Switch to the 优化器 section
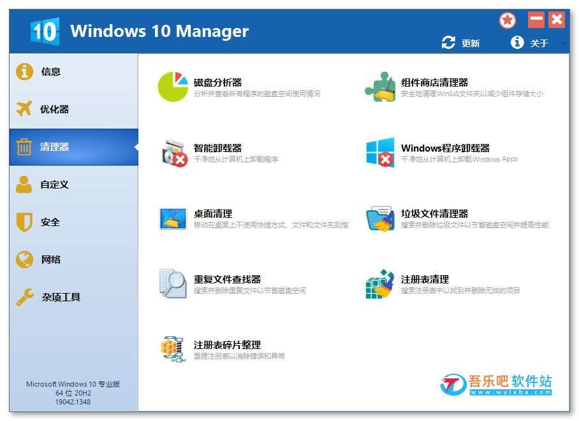The height and width of the screenshot is (421, 579). [74, 109]
